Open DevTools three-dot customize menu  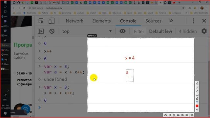[193, 21]
